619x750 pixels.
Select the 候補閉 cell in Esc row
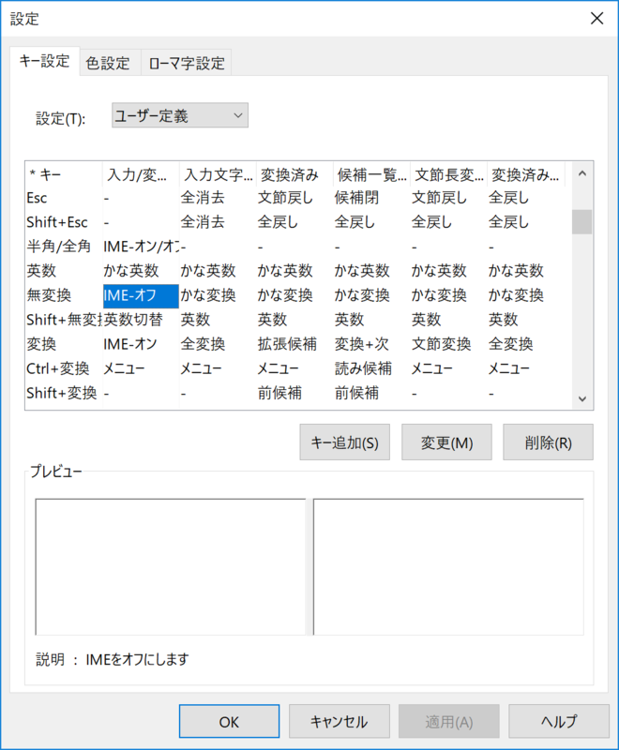(x=356, y=198)
